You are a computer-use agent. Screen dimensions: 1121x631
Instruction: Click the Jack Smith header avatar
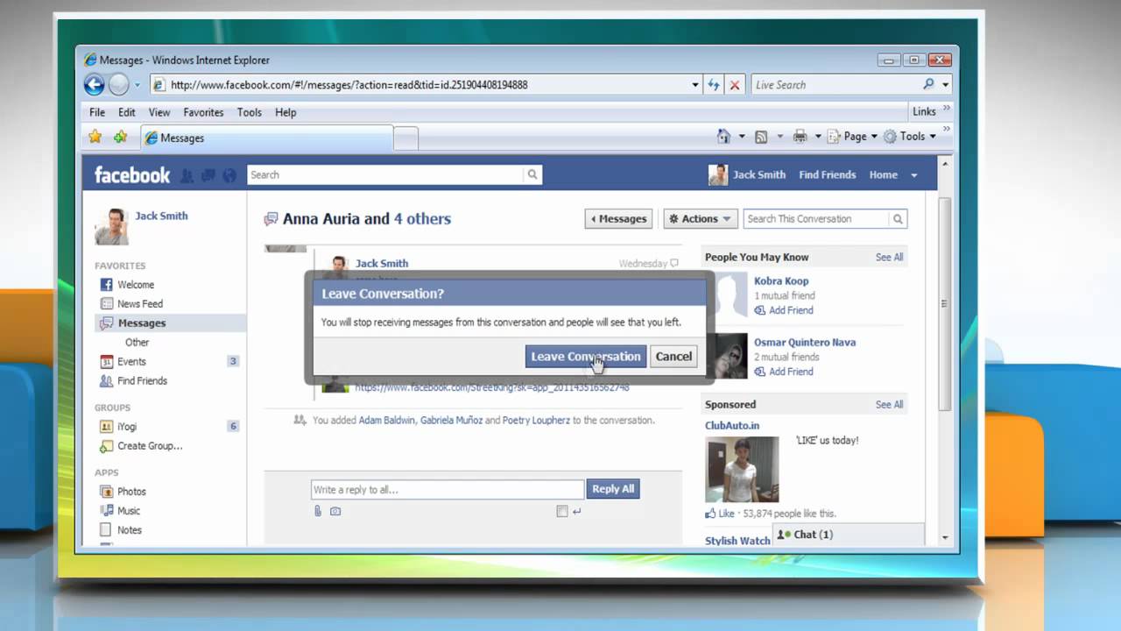(x=718, y=174)
